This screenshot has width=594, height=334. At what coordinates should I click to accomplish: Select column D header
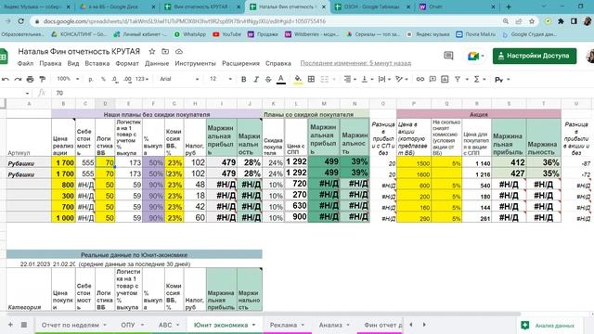pyautogui.click(x=105, y=103)
